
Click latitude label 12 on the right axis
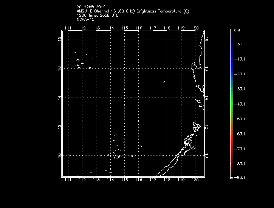pos(207,127)
